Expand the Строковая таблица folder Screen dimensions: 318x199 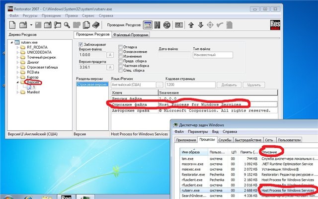coord(17,67)
